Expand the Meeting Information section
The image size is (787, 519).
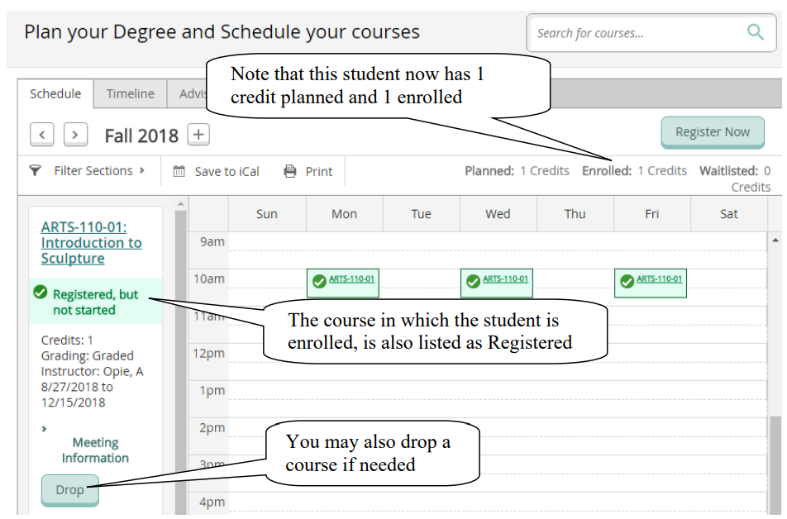pos(95,450)
